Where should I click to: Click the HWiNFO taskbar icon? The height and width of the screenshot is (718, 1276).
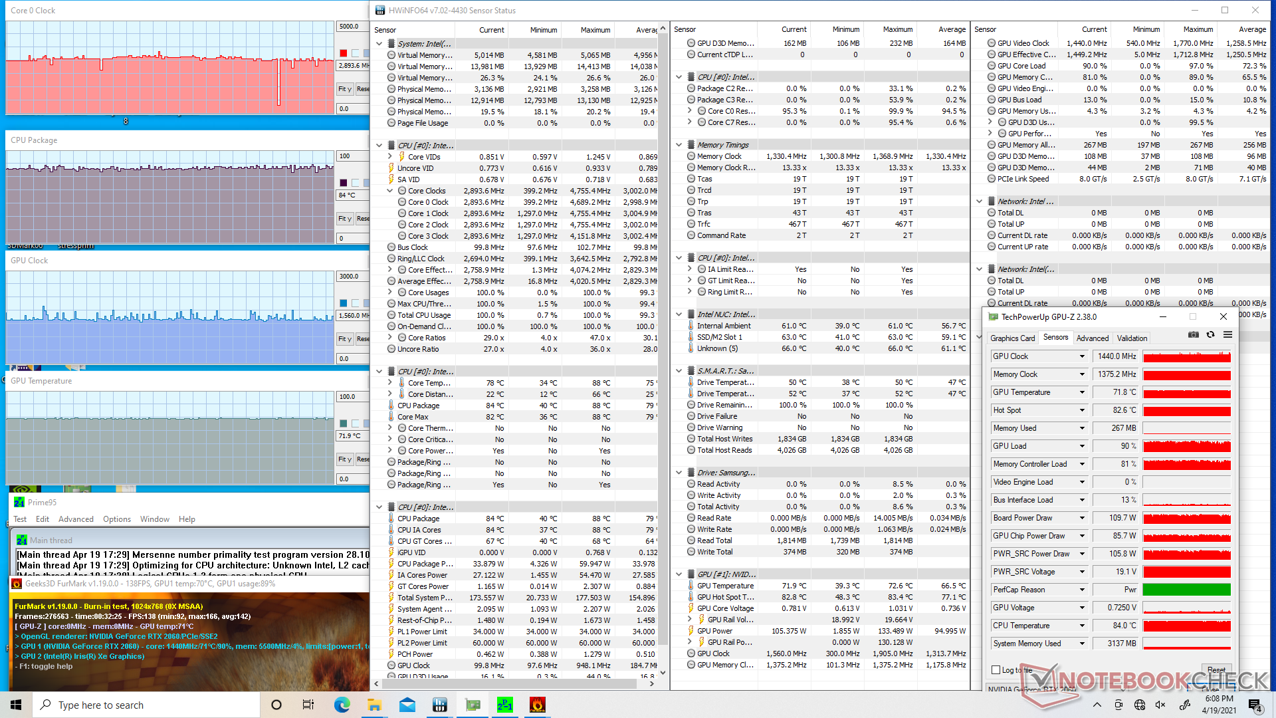pos(439,705)
